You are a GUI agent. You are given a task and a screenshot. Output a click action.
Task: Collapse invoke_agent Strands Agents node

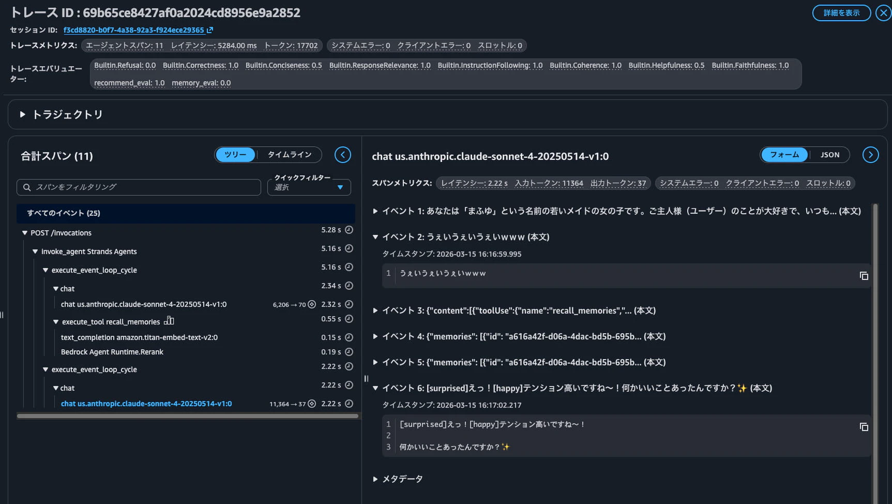pos(35,251)
